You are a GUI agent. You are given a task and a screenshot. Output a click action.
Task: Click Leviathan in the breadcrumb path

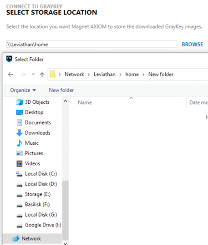[105, 74]
